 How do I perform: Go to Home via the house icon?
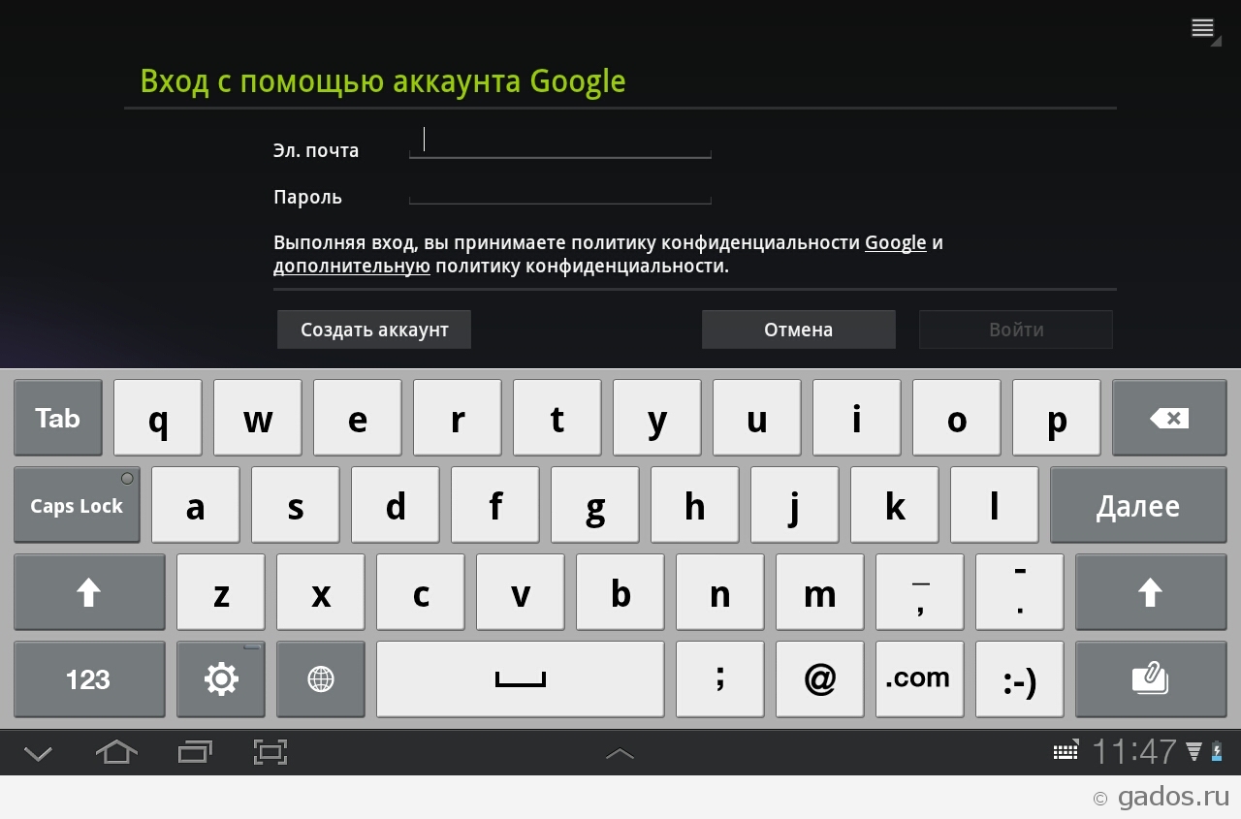click(x=116, y=752)
